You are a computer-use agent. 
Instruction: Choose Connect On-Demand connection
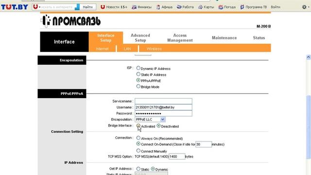click(138, 144)
